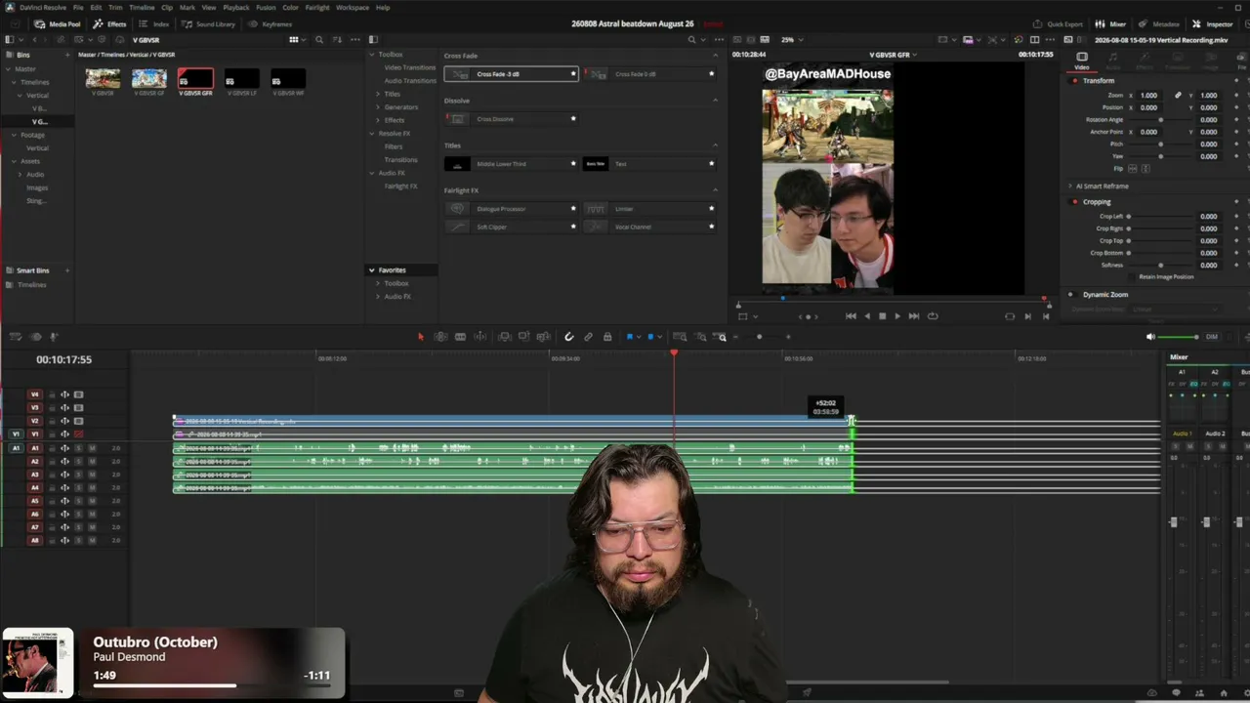Image resolution: width=1250 pixels, height=703 pixels.
Task: Toggle video track V4 enable icon
Action: tap(78, 394)
